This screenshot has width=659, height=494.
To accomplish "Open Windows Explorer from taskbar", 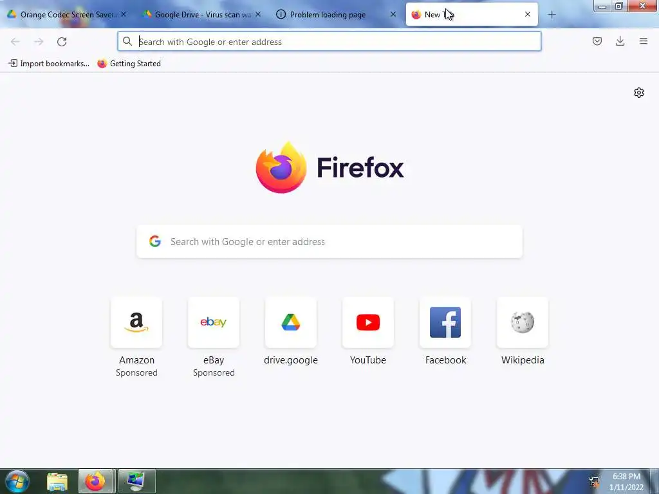I will [57, 482].
